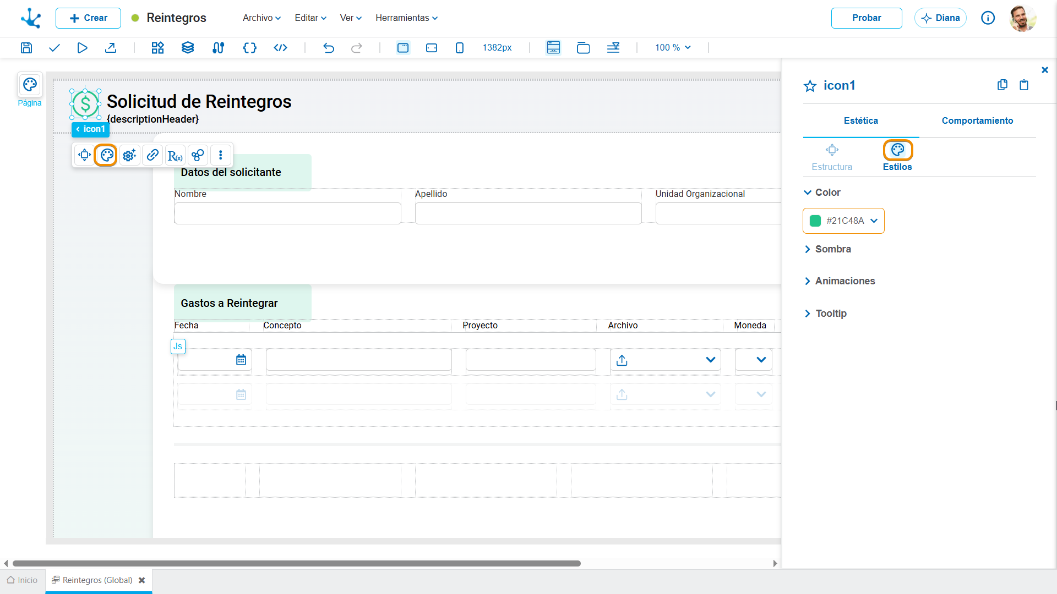Click the Probar button
Screen dimensions: 1057x594
click(x=867, y=18)
